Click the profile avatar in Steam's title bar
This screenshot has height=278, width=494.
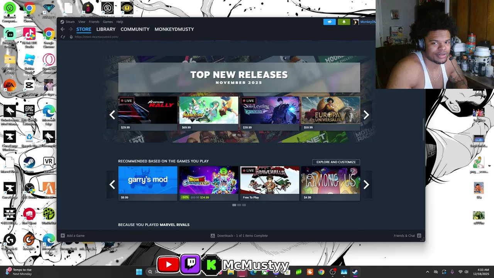coord(355,22)
